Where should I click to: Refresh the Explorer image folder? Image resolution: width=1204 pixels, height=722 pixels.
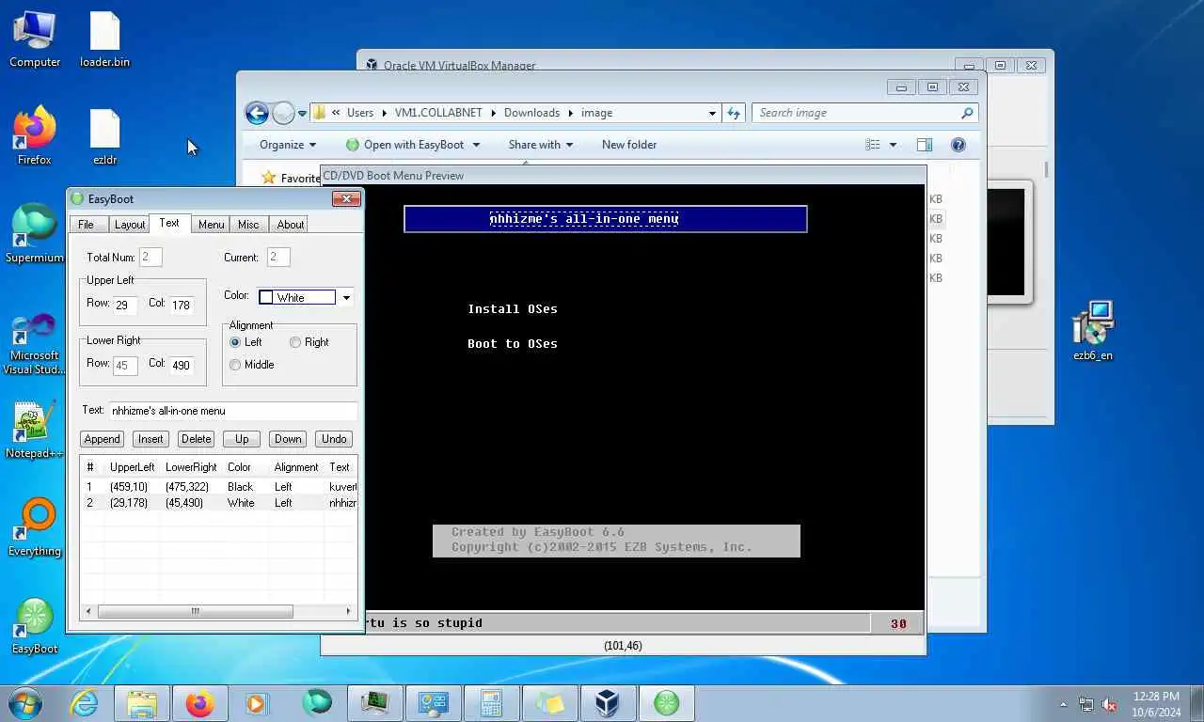(734, 113)
